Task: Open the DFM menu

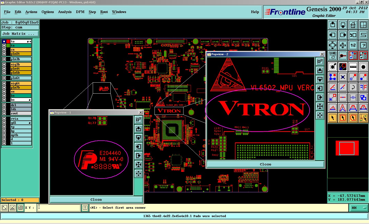Action: pyautogui.click(x=80, y=12)
